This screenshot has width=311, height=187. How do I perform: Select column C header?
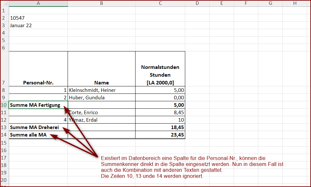tap(160, 3)
